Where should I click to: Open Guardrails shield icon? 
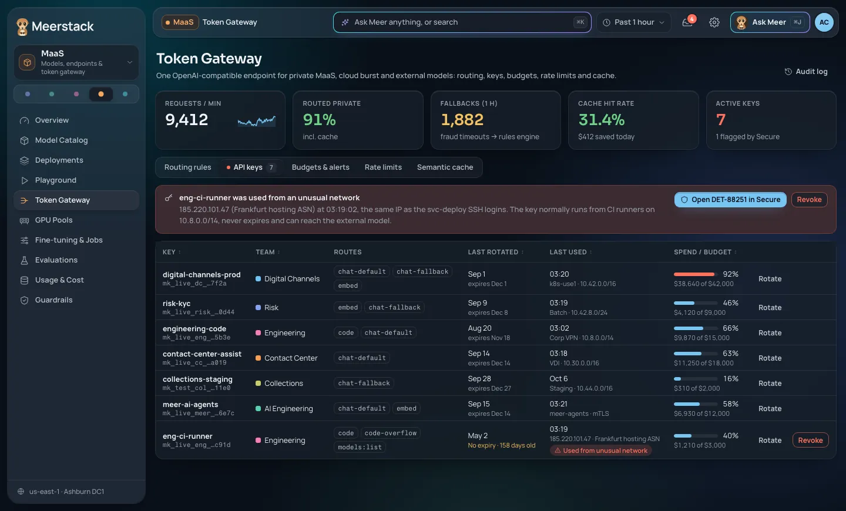pos(24,300)
